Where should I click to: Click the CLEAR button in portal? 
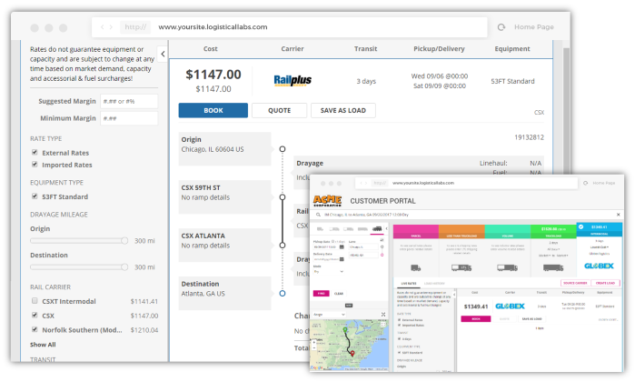click(x=339, y=294)
